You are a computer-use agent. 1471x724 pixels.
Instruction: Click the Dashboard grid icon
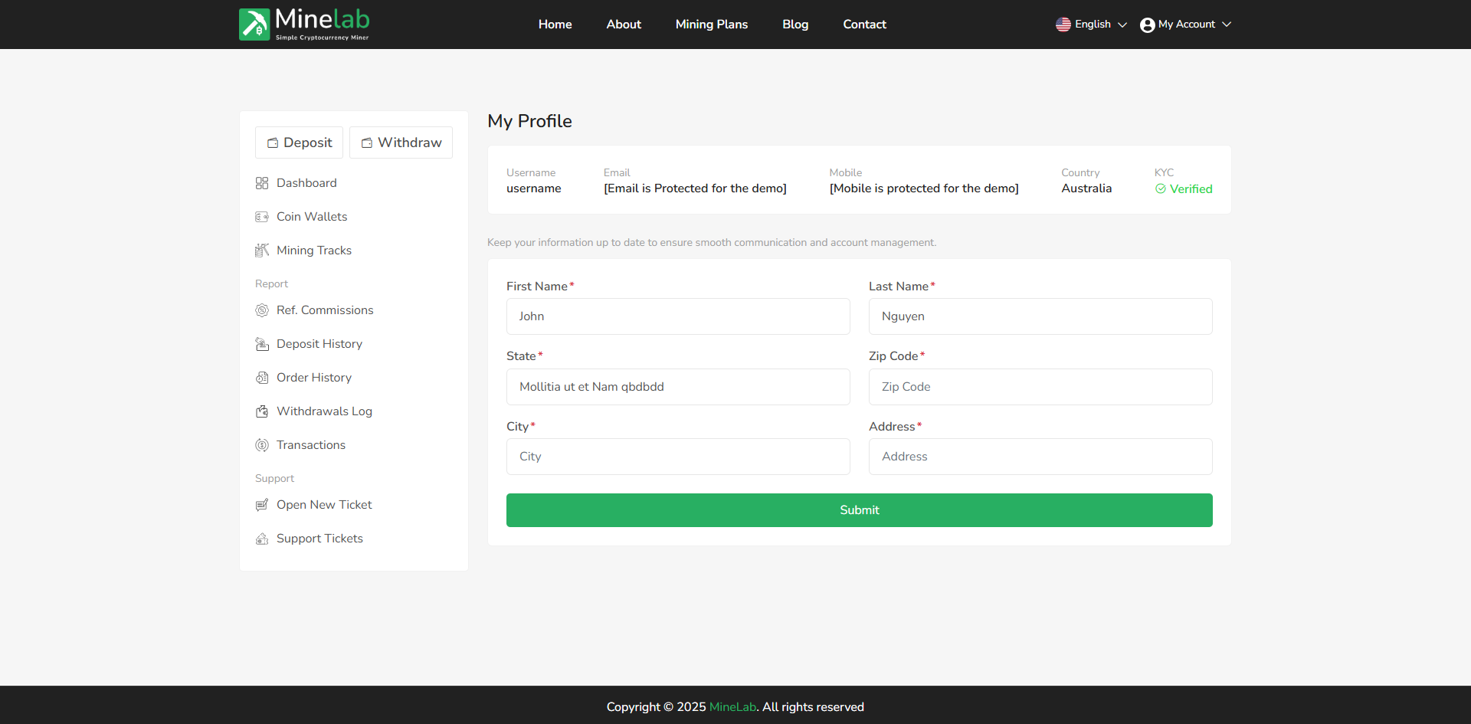262,183
